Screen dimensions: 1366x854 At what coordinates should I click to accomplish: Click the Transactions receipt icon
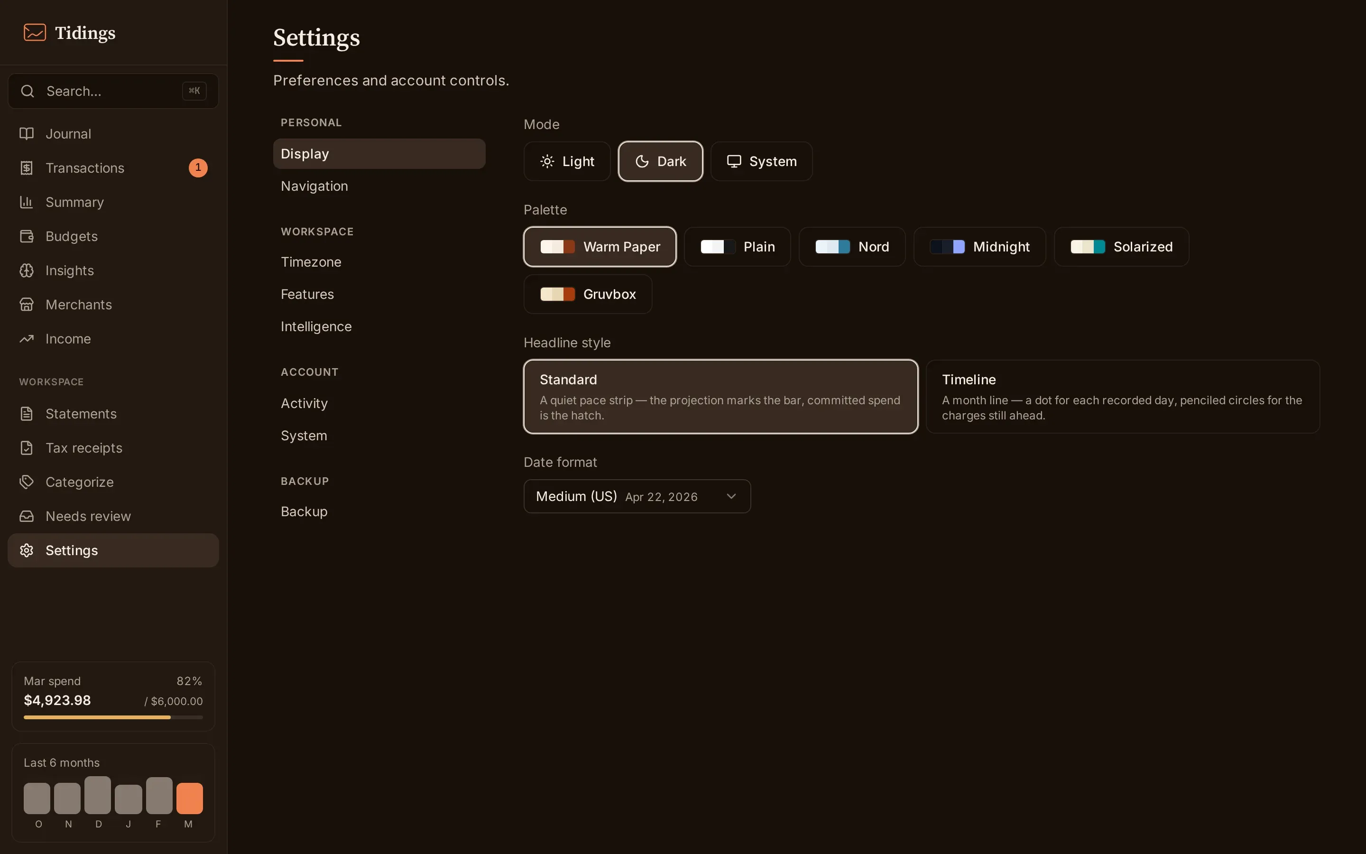[27, 168]
